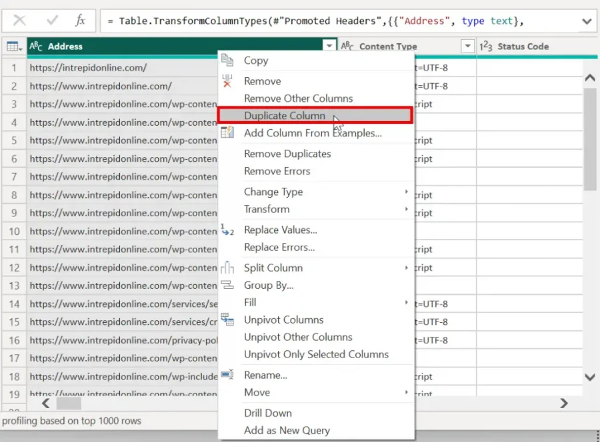Click the horizontal scrollbar thumb
This screenshot has width=600, height=442.
[x=69, y=403]
